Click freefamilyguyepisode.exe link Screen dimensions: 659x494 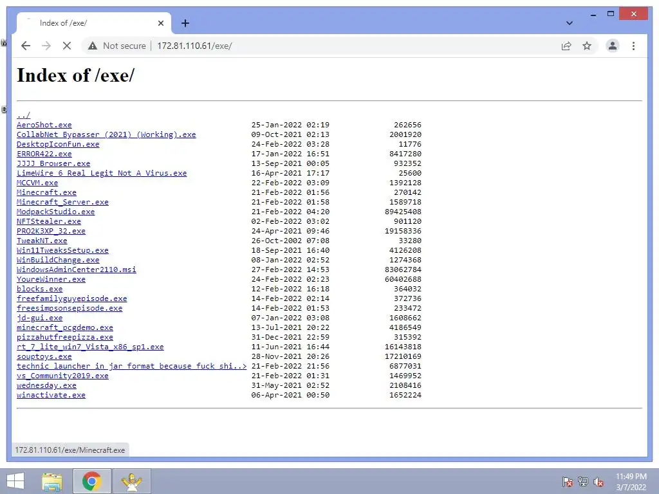(x=72, y=298)
